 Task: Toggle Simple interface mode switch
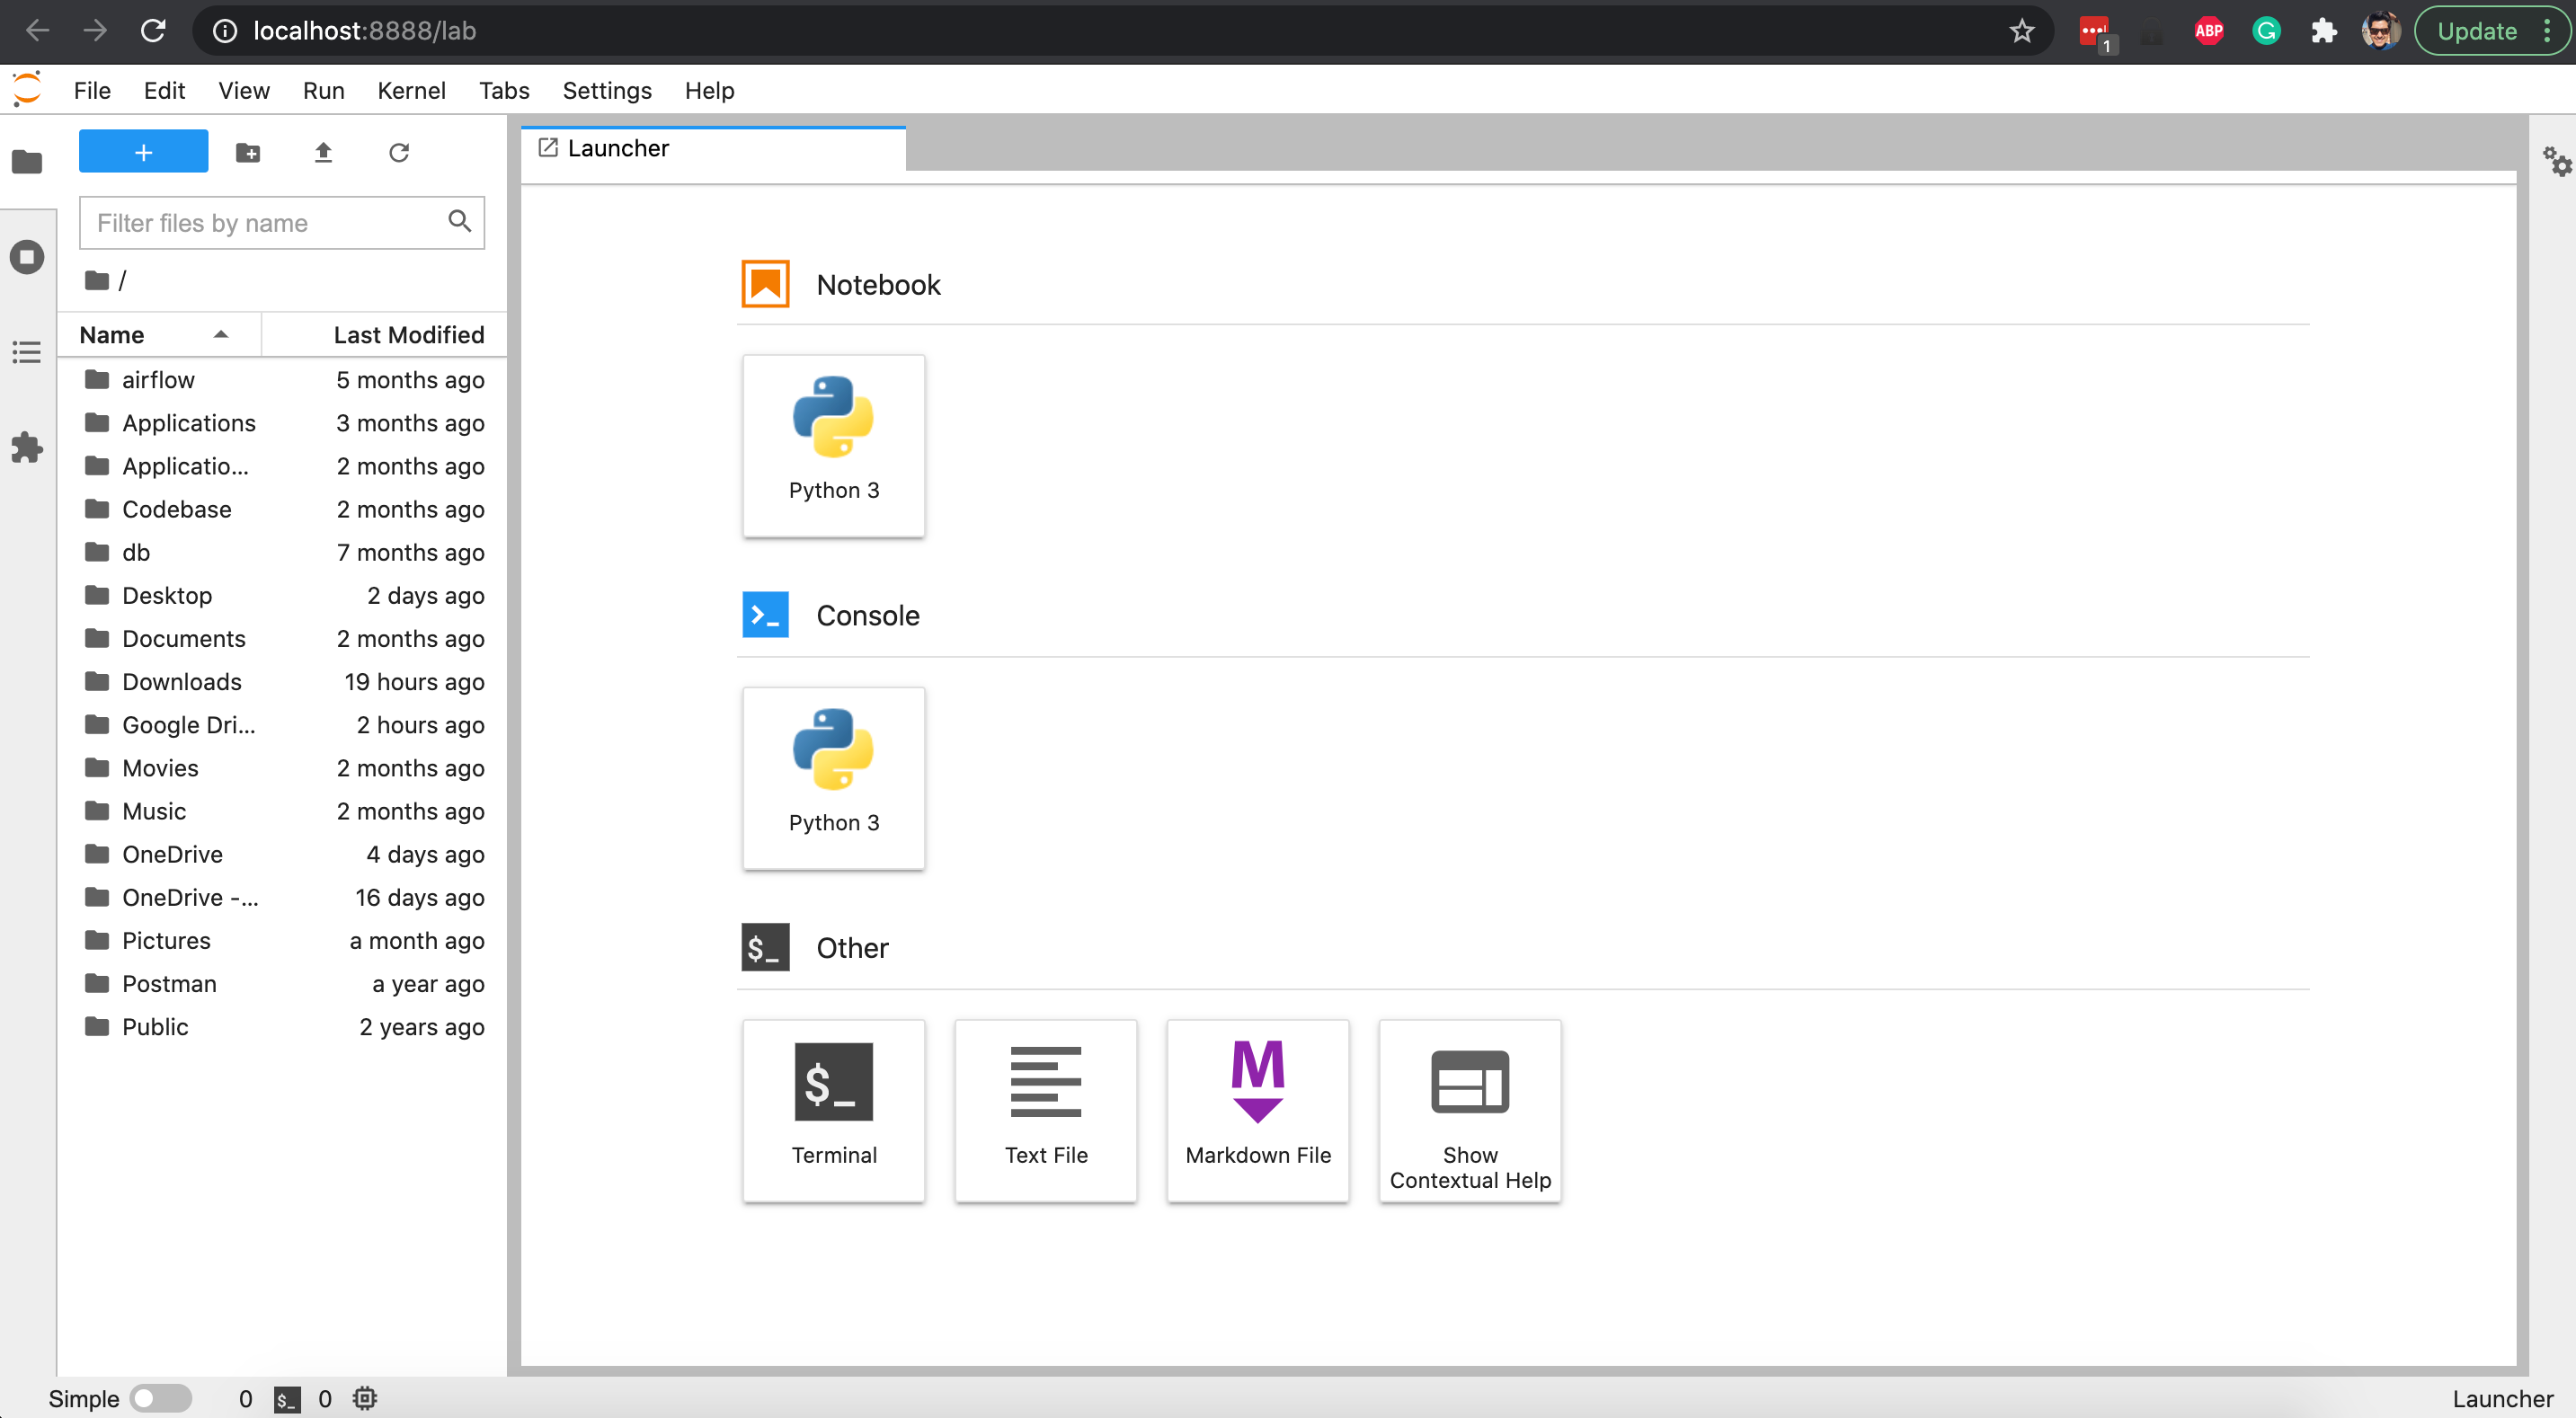(160, 1398)
